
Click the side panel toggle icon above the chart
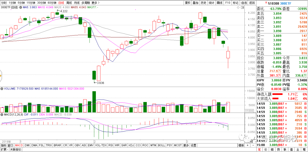(x=242, y=7)
